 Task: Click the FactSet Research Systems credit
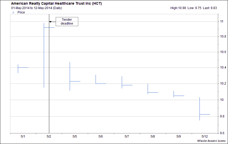[211, 141]
